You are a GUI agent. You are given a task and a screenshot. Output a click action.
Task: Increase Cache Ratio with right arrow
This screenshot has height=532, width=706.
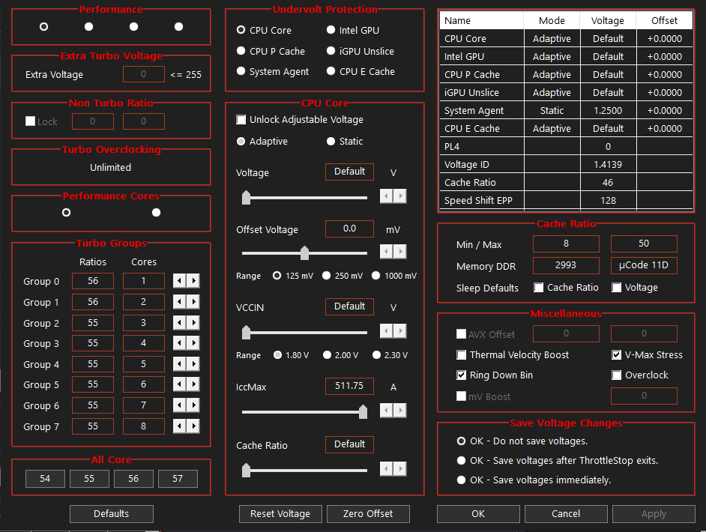coord(400,468)
